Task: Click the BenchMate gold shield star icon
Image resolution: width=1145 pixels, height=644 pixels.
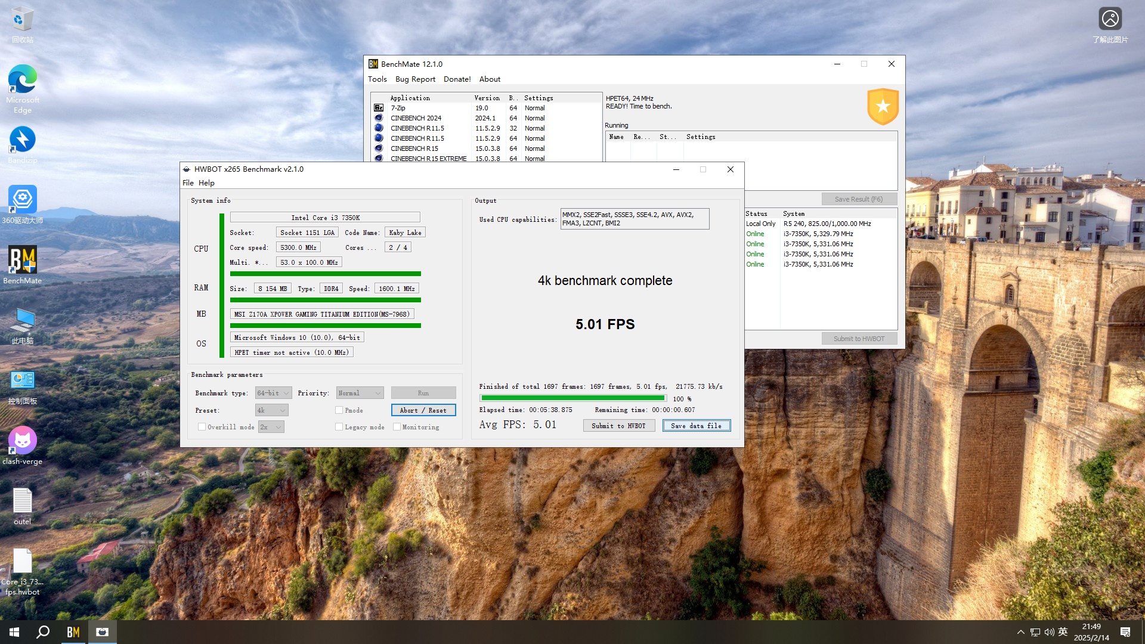Action: click(883, 106)
